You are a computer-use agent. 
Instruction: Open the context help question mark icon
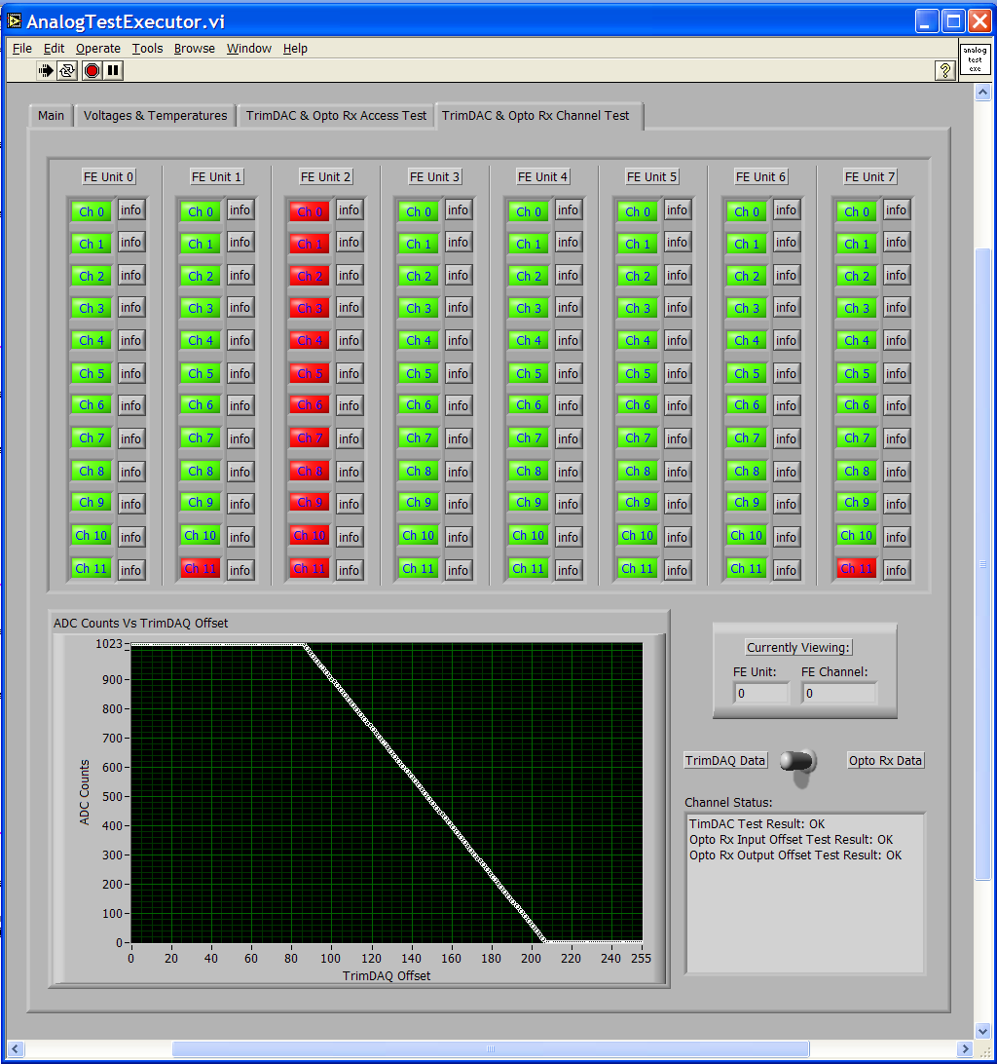(944, 70)
